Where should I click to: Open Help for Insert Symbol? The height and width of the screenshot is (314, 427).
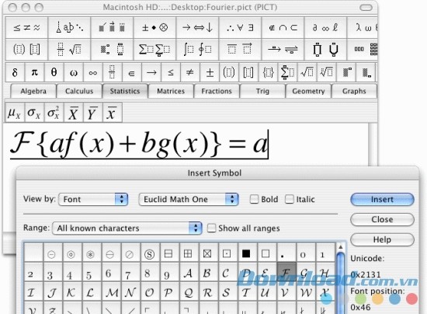click(382, 239)
